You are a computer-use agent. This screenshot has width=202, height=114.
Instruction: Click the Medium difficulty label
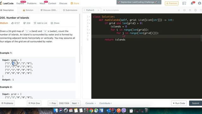click(4, 23)
